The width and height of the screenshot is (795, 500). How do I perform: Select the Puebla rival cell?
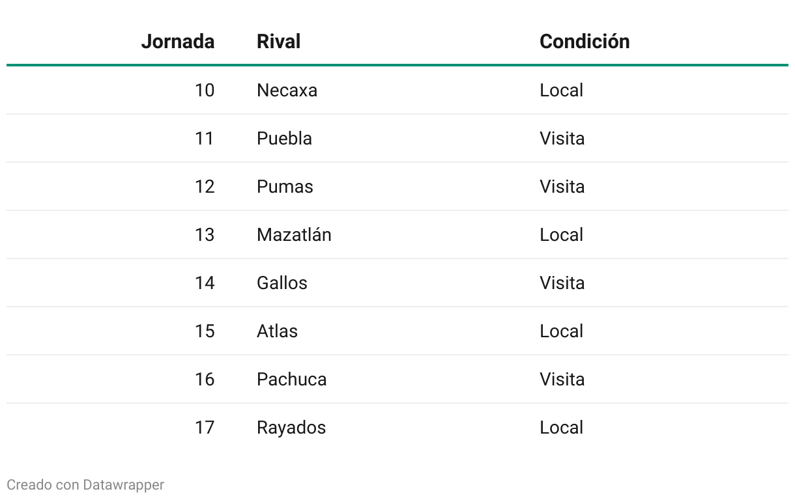point(284,138)
